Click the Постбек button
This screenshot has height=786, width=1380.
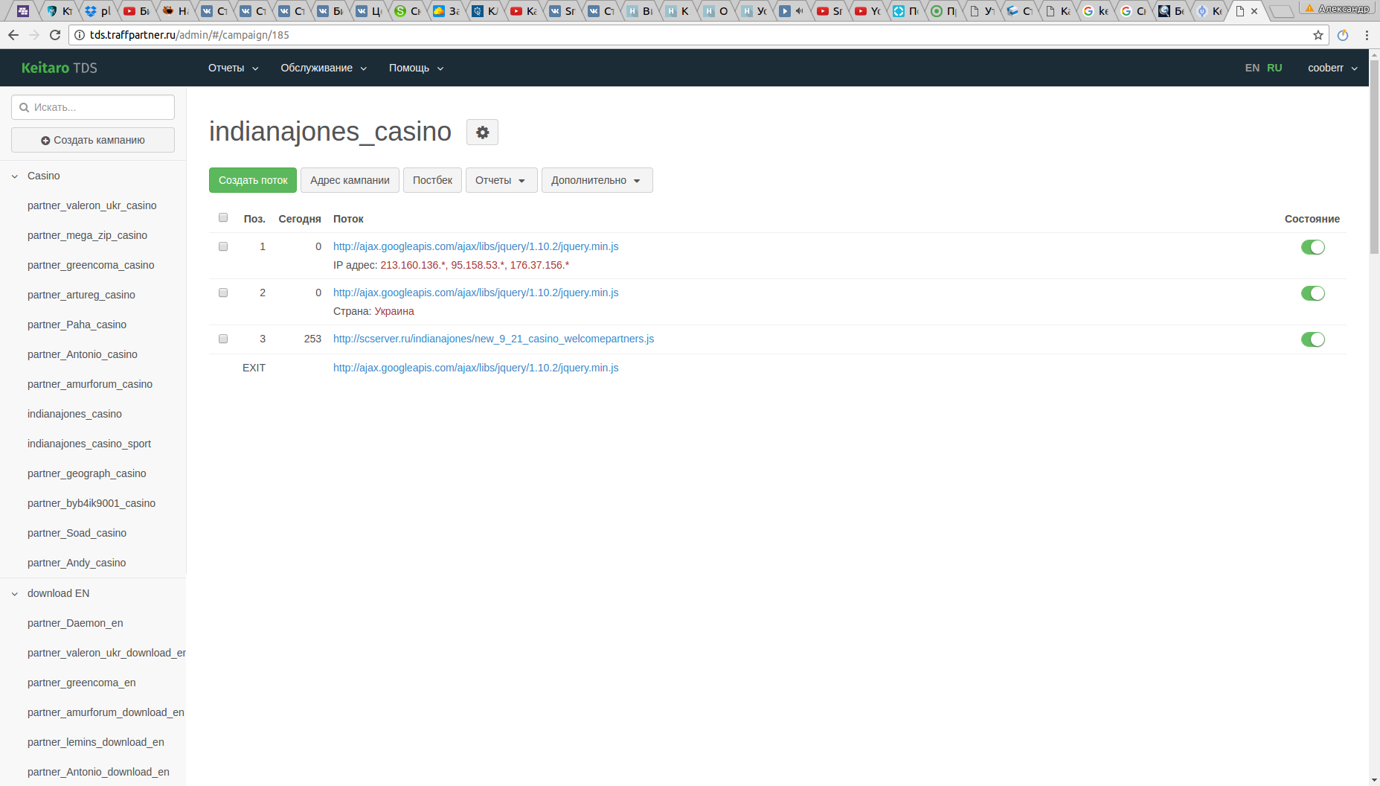point(432,180)
